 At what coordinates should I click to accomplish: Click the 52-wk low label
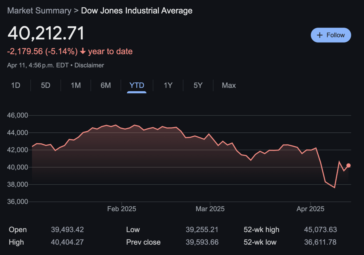[260, 242]
